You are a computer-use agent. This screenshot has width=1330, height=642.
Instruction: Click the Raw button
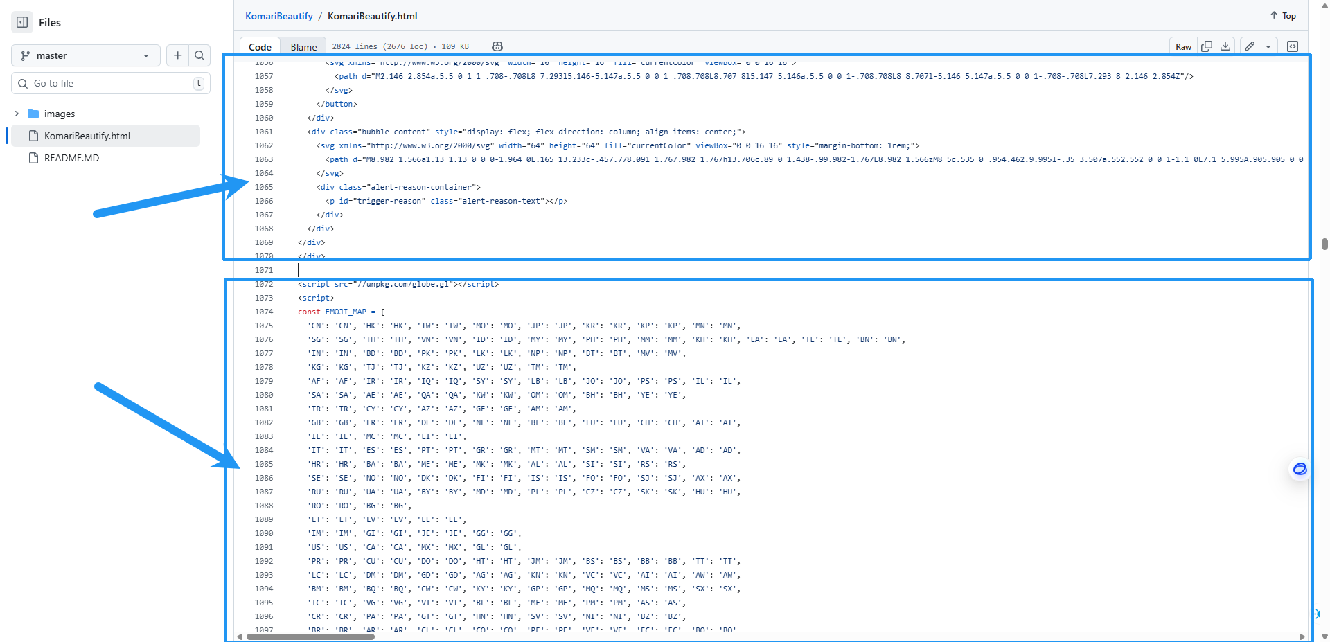pos(1183,46)
